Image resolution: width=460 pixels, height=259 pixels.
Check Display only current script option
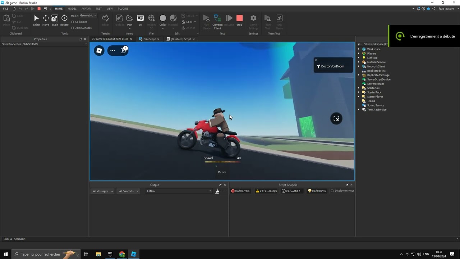(x=332, y=191)
